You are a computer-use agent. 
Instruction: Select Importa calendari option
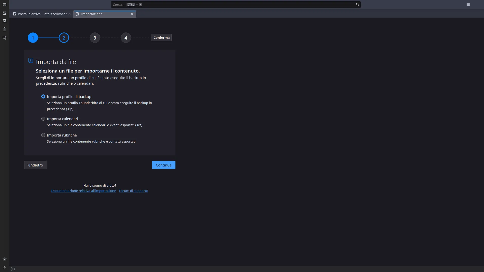43,118
